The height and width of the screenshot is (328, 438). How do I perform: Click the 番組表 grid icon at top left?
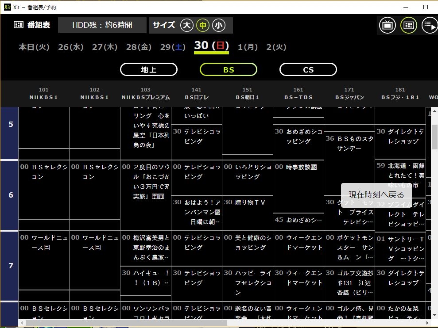pos(19,25)
